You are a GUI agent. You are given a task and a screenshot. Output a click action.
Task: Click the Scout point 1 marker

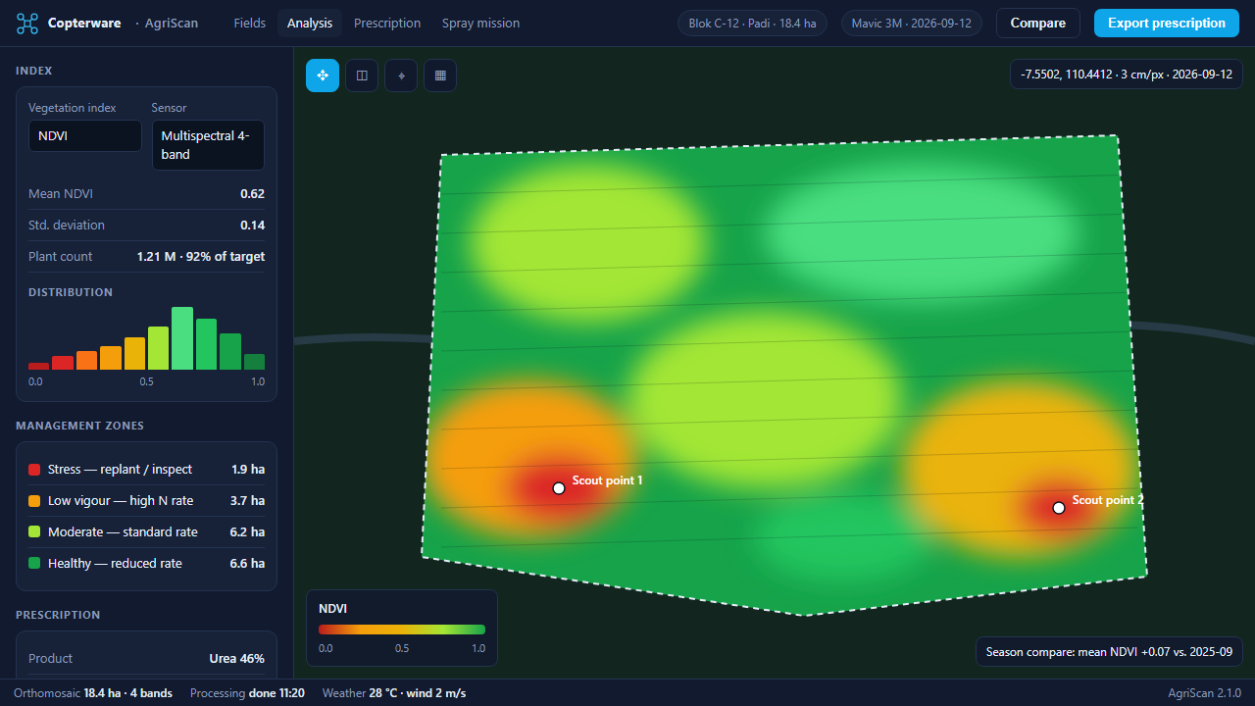(x=559, y=488)
